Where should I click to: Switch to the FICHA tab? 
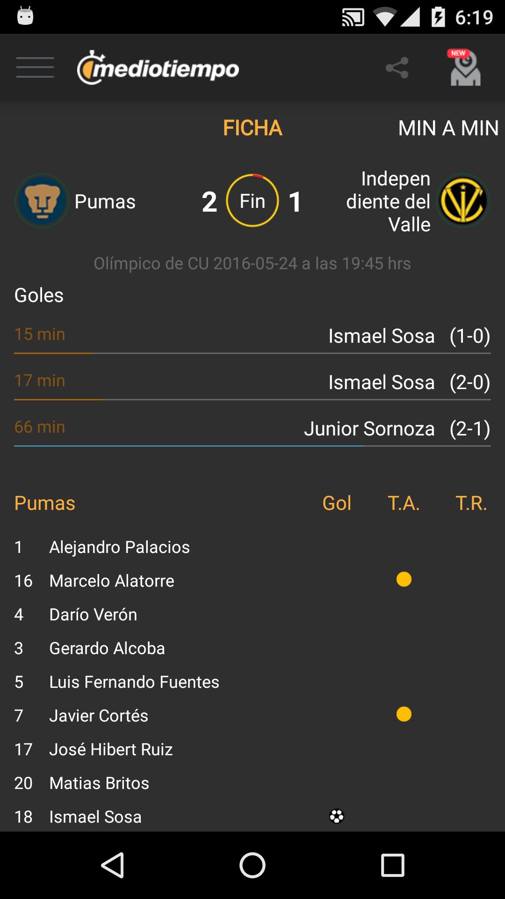[x=252, y=128]
